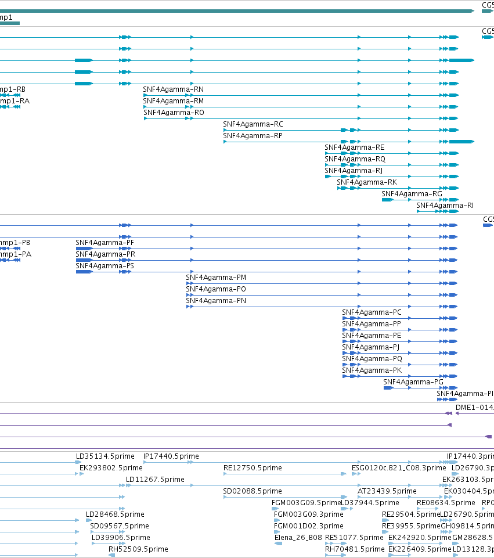Screen dimensions: 494x558
Task: Select the SNF4Agamma-RI transcript label
Action: click(445, 206)
